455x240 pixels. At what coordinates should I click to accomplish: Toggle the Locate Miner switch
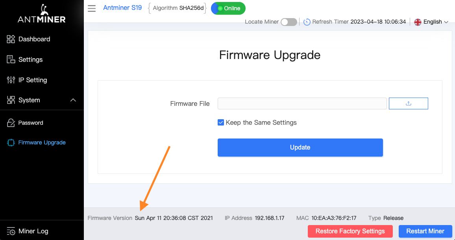pos(289,22)
